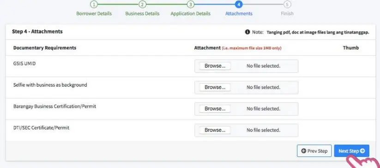Browse for the selfie with business file
This screenshot has width=380, height=168.
pos(215,87)
